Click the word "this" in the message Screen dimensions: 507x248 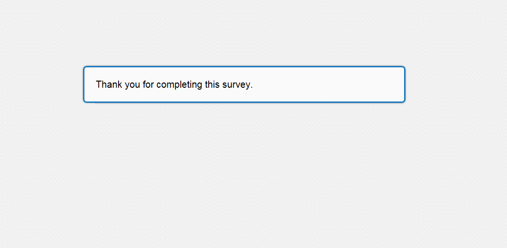[212, 85]
